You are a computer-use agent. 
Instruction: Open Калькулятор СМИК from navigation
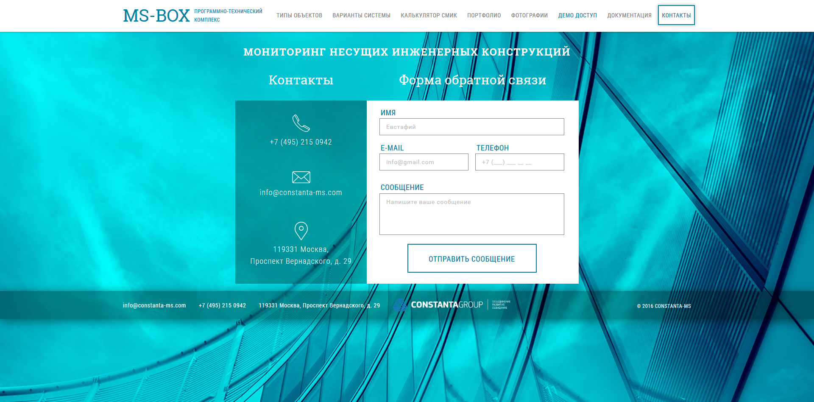(x=429, y=16)
